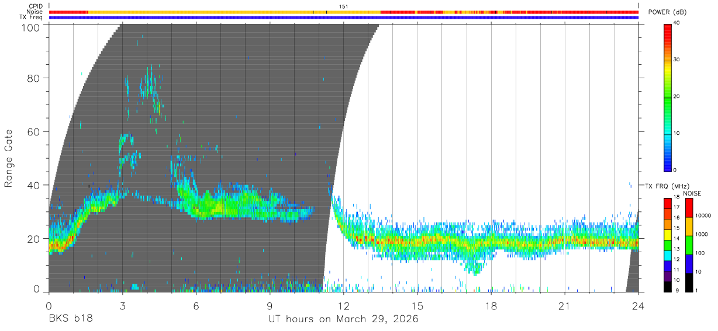Screen dimensions: 718x331
Task: Select the 24 tick on UT hours axis
Action: pos(638,306)
